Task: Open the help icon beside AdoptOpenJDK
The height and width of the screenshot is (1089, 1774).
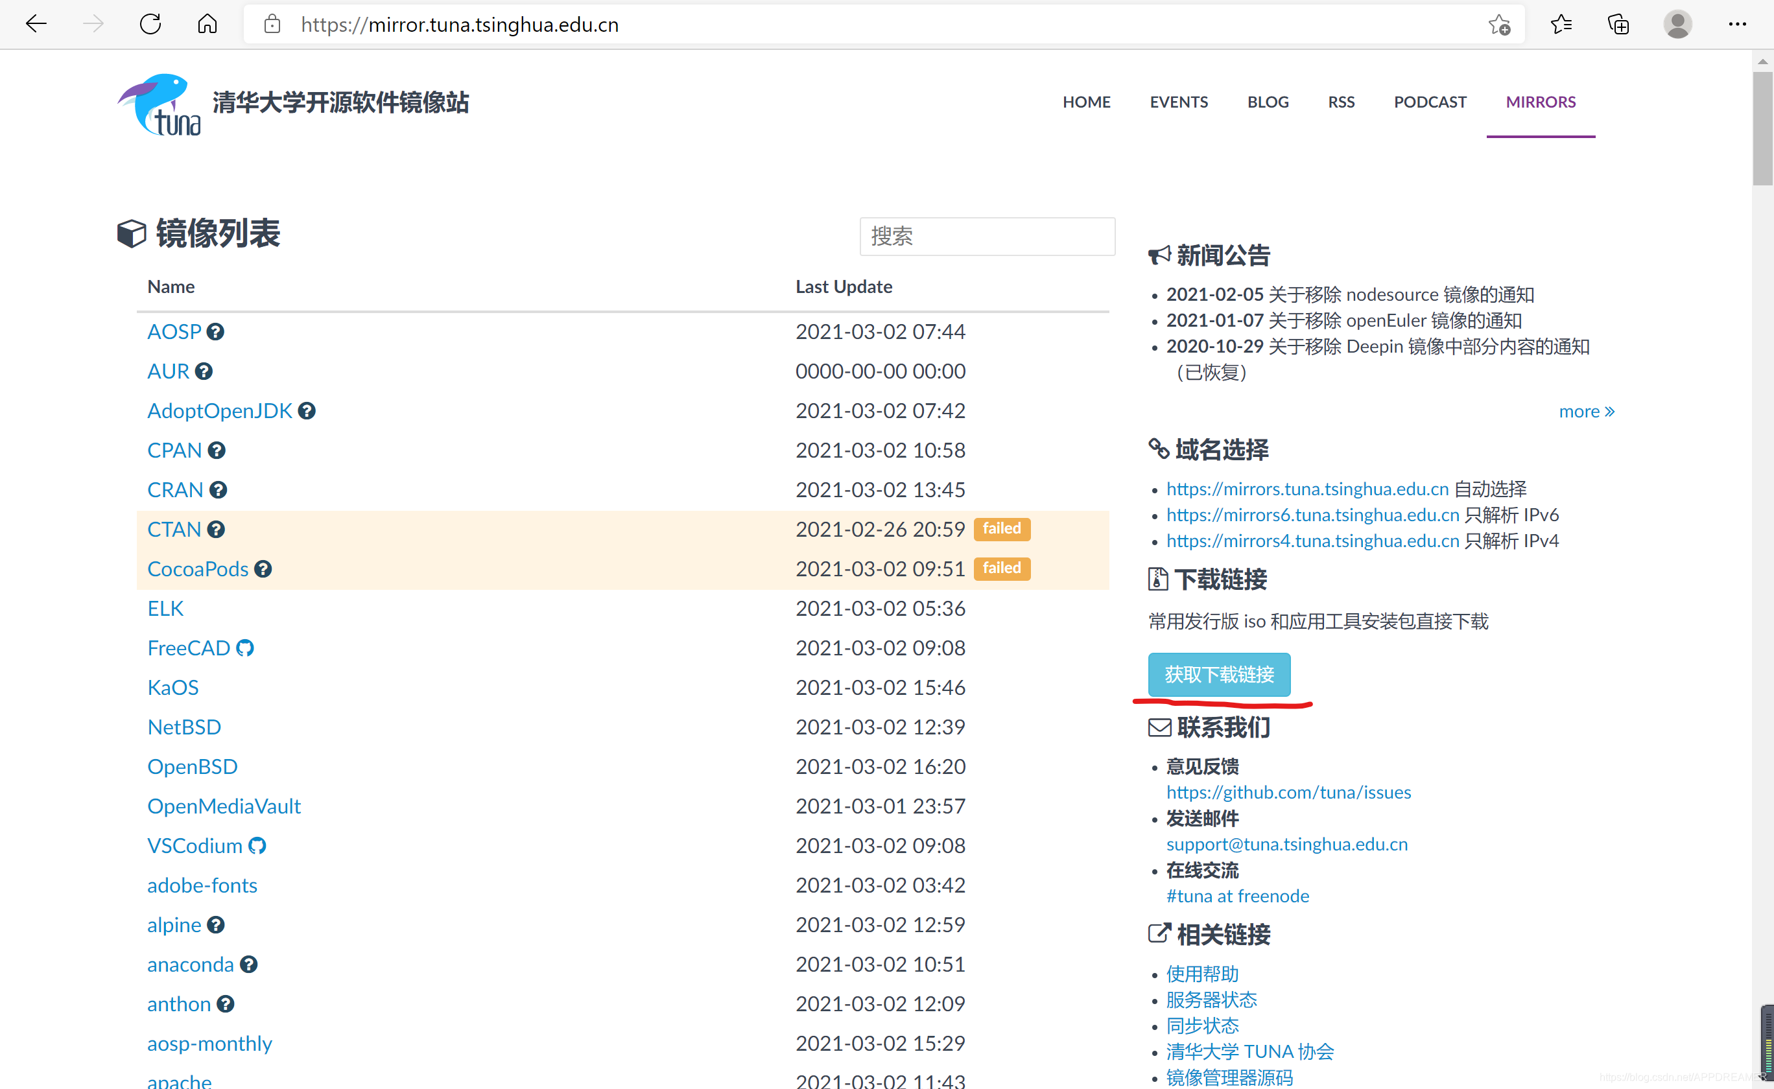Action: pos(307,411)
